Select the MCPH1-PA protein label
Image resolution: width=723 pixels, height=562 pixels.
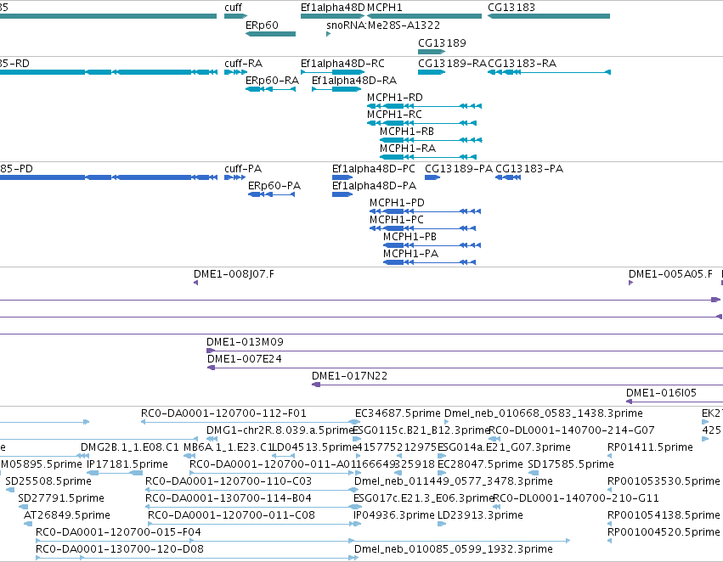pos(411,255)
